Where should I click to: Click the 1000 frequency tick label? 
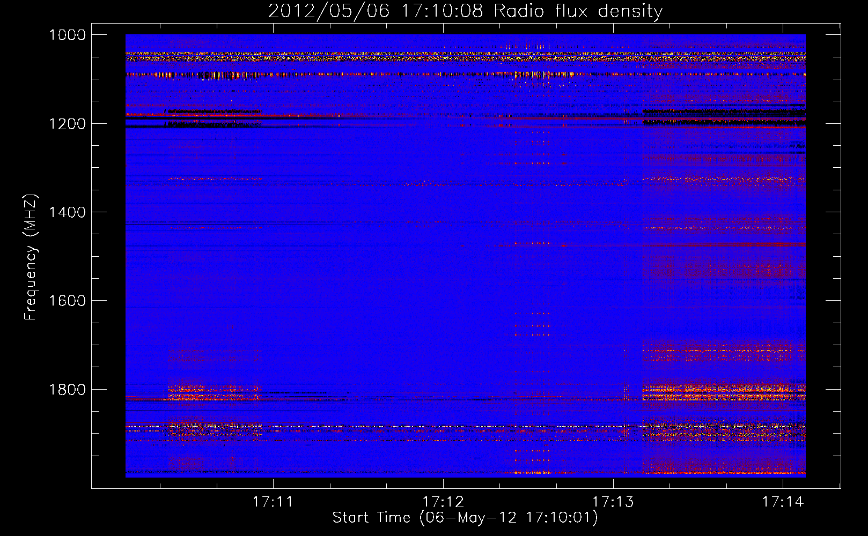click(x=67, y=35)
